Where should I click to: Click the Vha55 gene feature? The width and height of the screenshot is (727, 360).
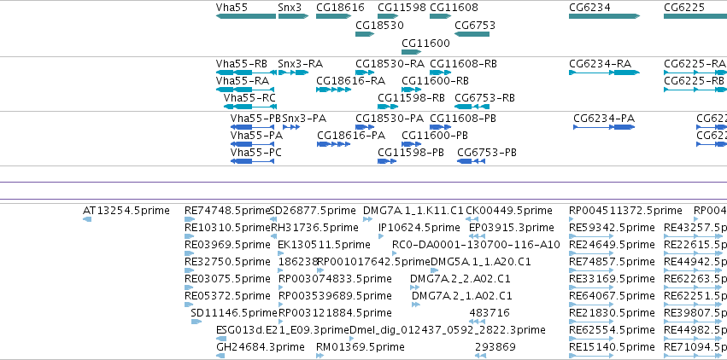(246, 16)
